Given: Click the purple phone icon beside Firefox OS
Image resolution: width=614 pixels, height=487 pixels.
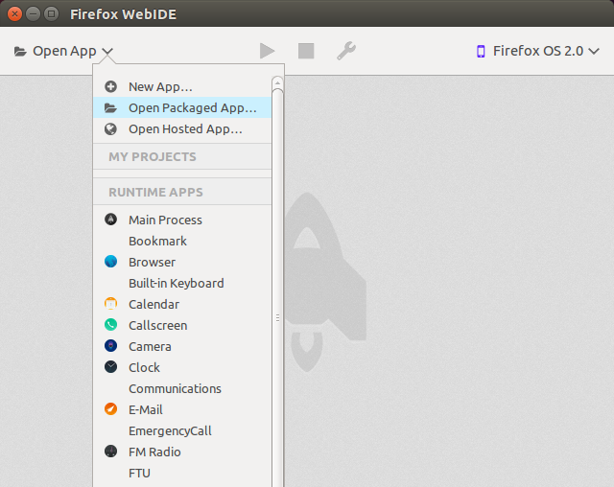Looking at the screenshot, I should coord(481,51).
